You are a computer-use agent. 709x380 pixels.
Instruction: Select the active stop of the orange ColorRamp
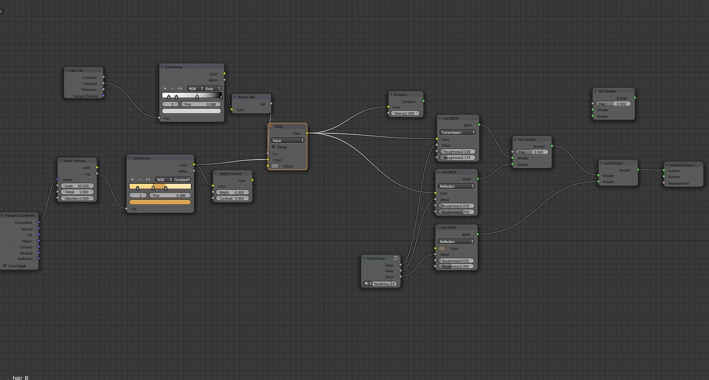[x=153, y=188]
